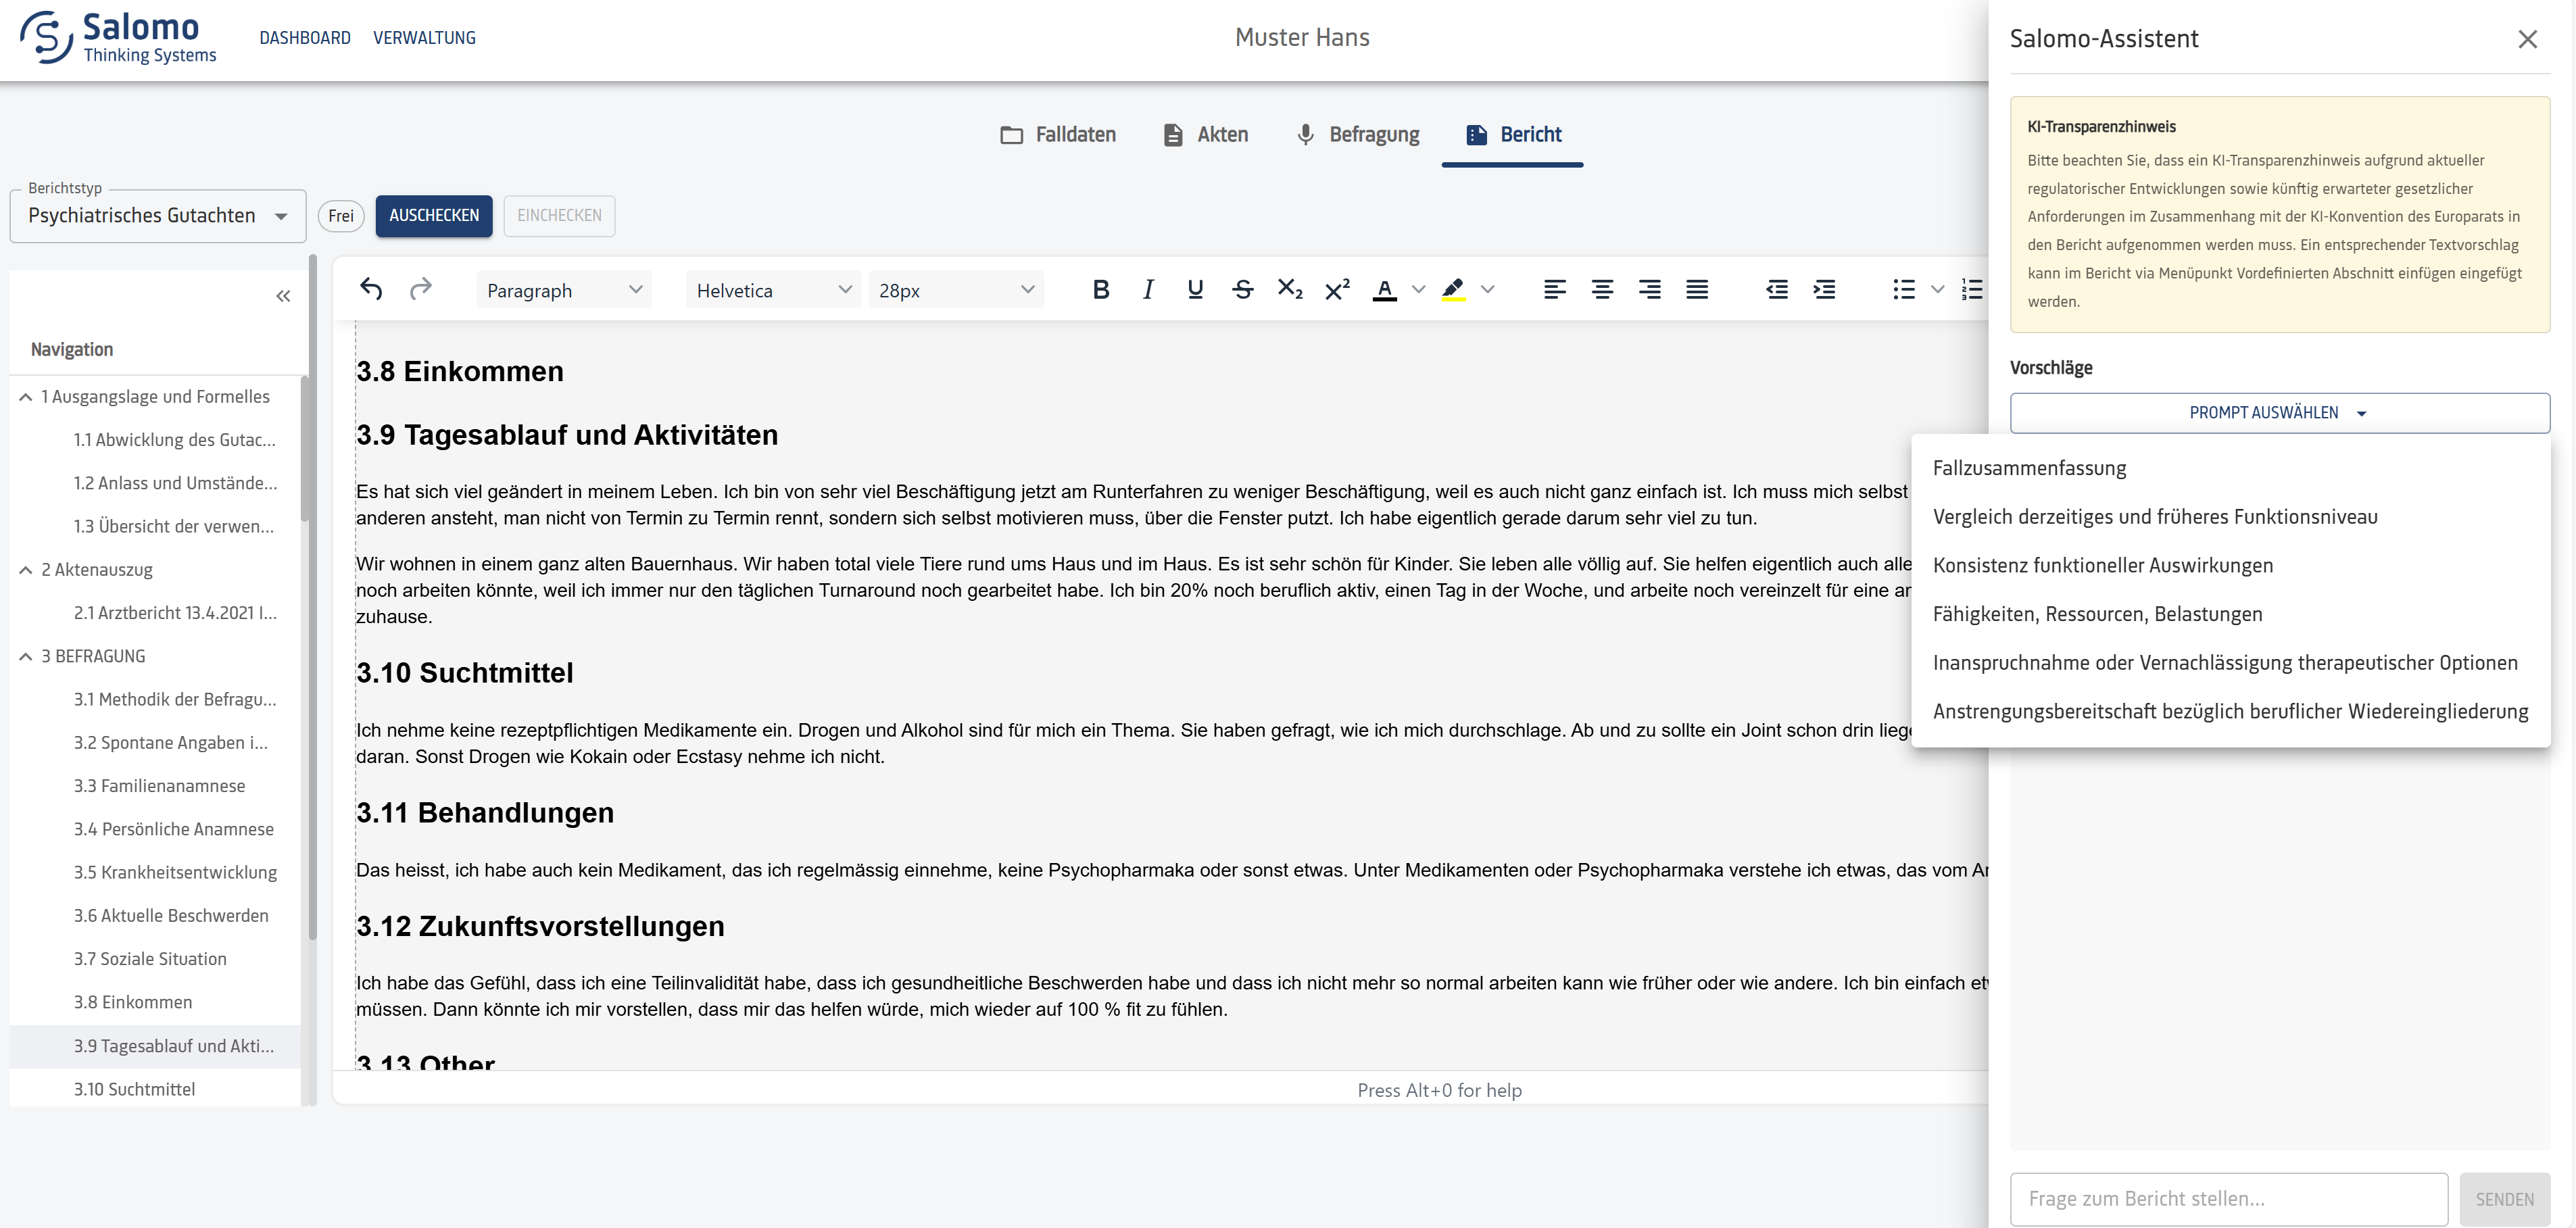Click the 3.11 Behandlungen heading in editor
Viewport: 2576px width, 1228px height.
click(485, 813)
